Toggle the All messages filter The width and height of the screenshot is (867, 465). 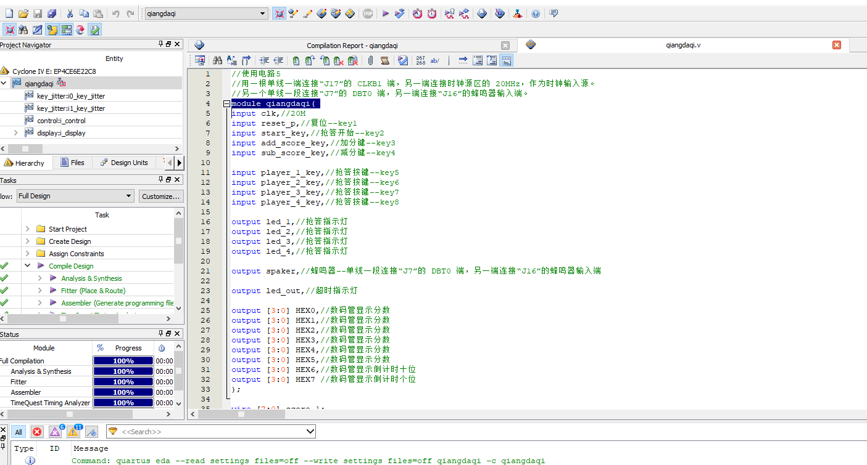click(x=19, y=432)
